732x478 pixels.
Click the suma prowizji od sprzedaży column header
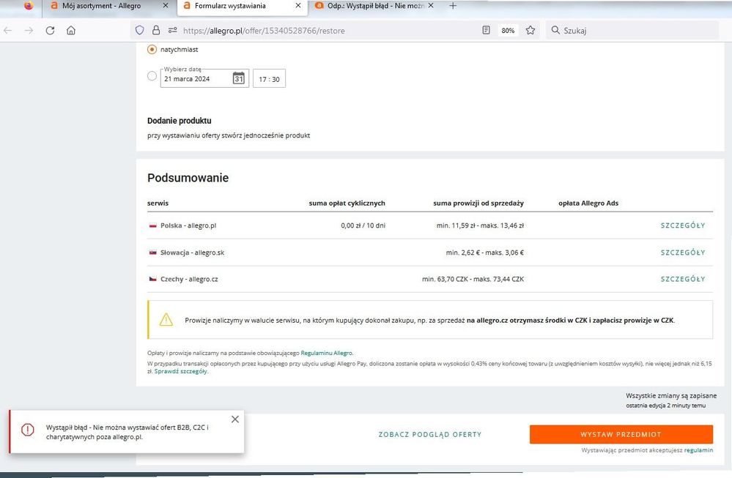click(478, 203)
